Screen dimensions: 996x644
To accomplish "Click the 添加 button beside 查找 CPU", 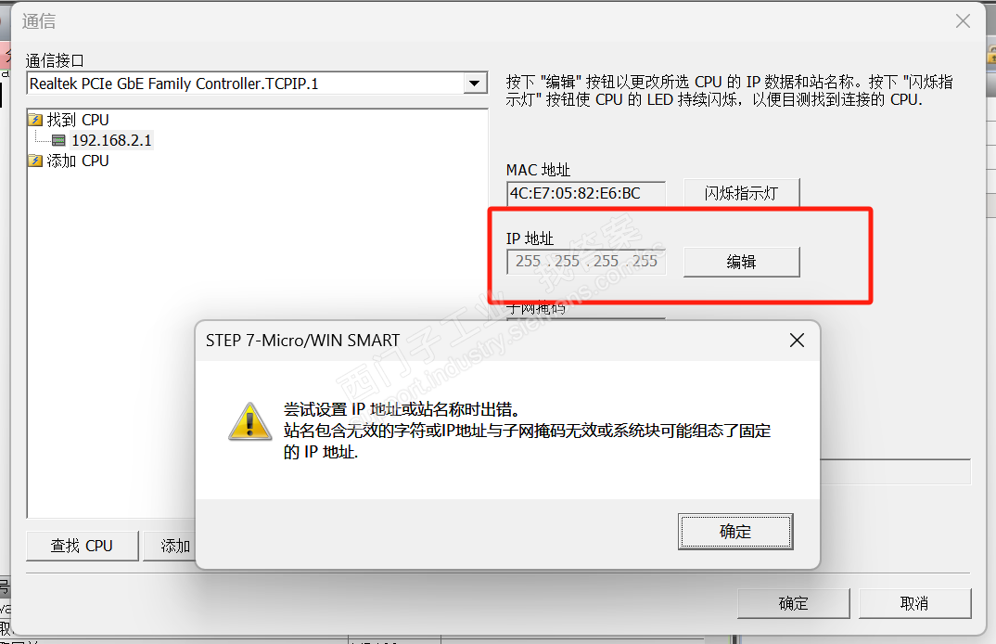I will click(171, 546).
